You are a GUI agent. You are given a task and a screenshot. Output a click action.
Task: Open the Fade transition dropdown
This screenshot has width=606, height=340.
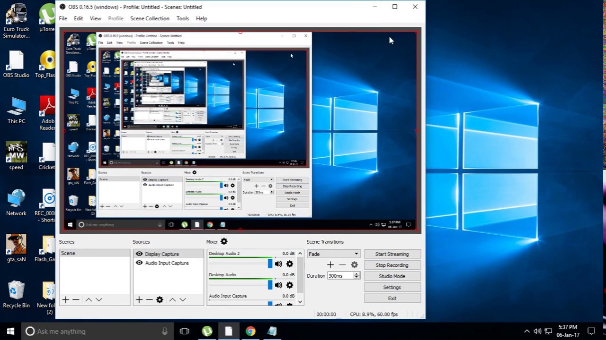click(x=333, y=254)
